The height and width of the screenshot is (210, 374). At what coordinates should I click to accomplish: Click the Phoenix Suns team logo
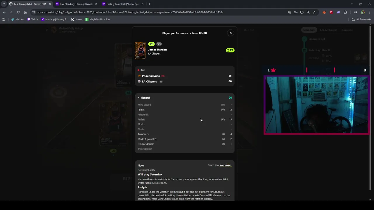click(x=139, y=76)
